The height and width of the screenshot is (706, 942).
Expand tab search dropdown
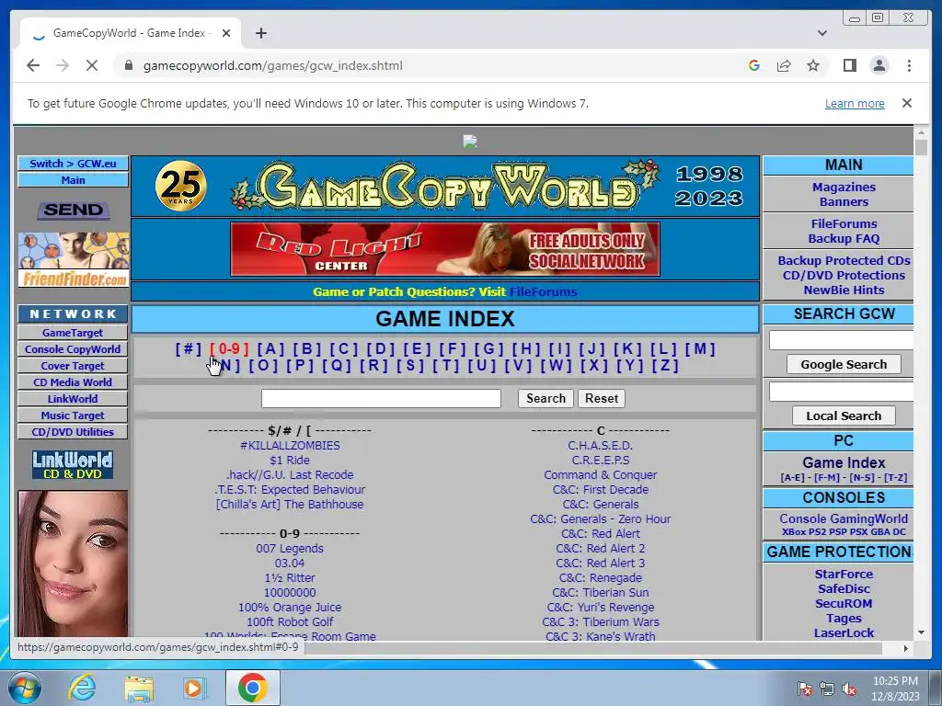[821, 33]
